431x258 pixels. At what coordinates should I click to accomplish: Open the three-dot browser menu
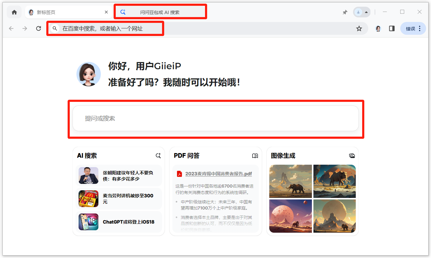tap(420, 28)
